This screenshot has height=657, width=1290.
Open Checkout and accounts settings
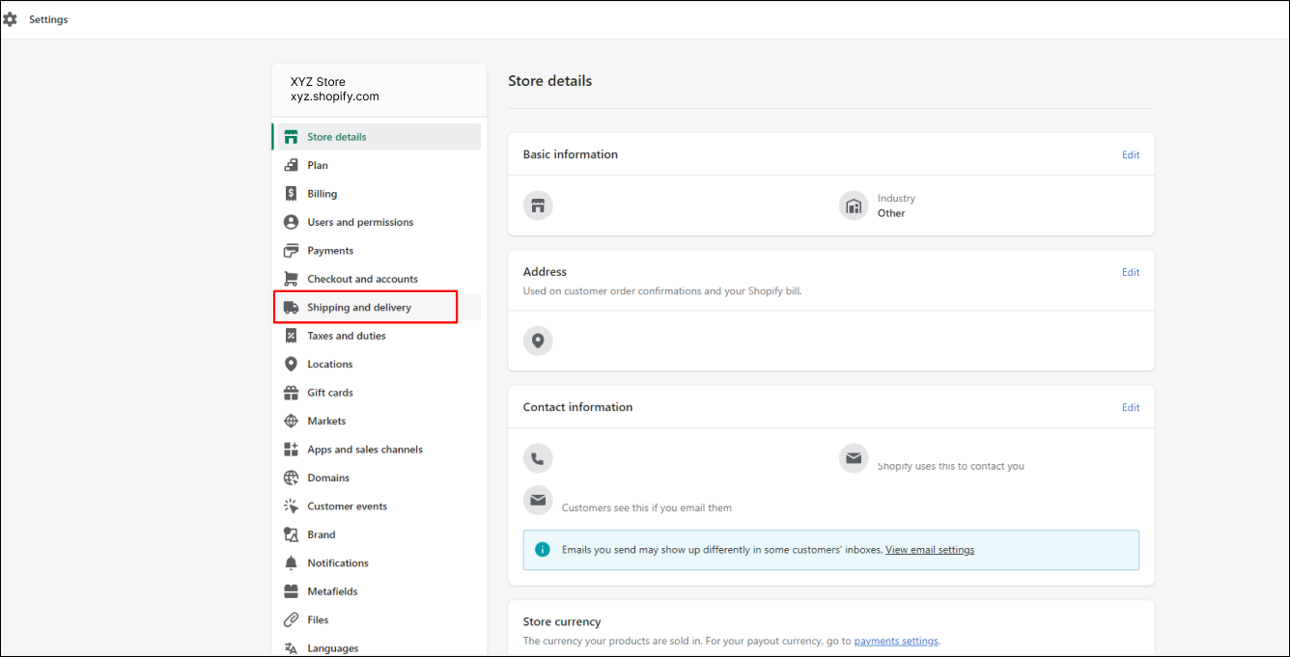(377, 279)
